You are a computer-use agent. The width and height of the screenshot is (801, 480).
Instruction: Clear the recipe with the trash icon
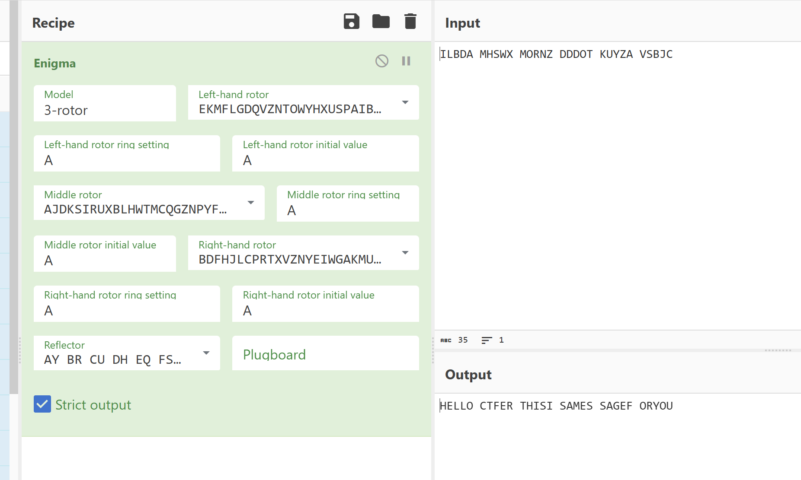click(410, 22)
